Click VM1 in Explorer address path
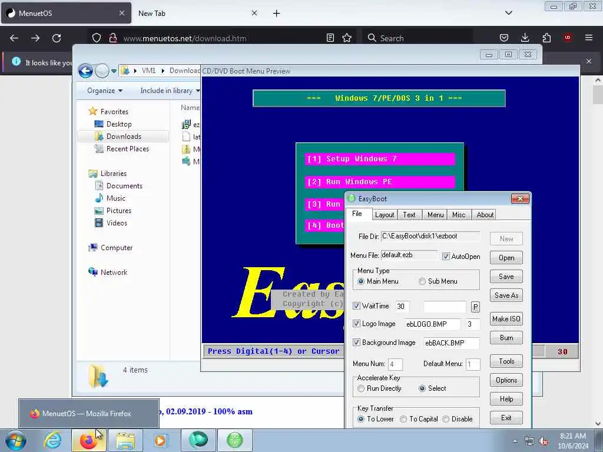Screen dimensions: 603x452 [148, 71]
